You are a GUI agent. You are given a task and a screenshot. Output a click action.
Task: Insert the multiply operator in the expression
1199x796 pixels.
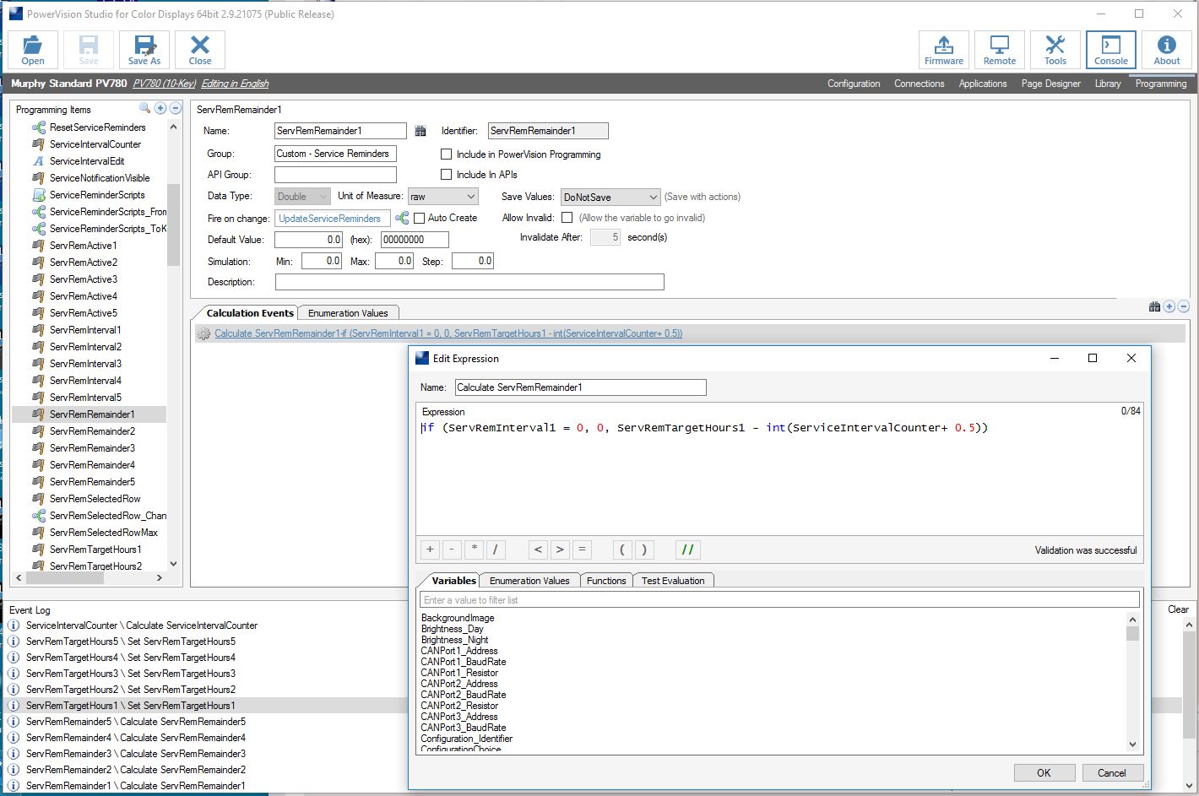tap(474, 550)
